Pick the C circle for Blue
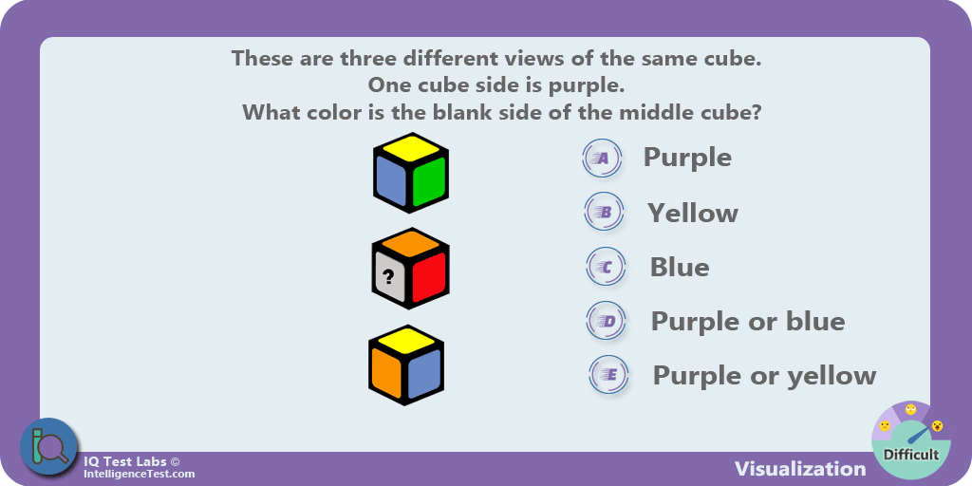972x486 pixels. click(x=606, y=267)
